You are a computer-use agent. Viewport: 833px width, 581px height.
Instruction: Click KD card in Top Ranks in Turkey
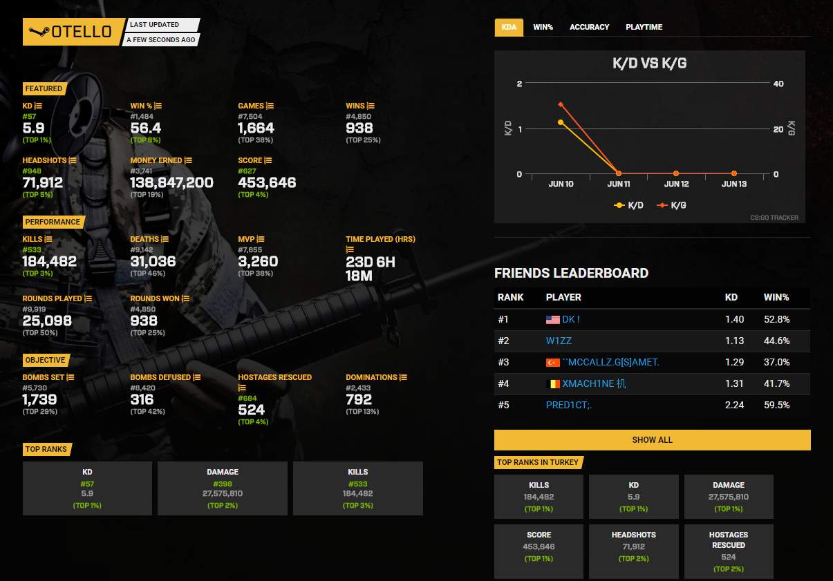[x=634, y=497]
